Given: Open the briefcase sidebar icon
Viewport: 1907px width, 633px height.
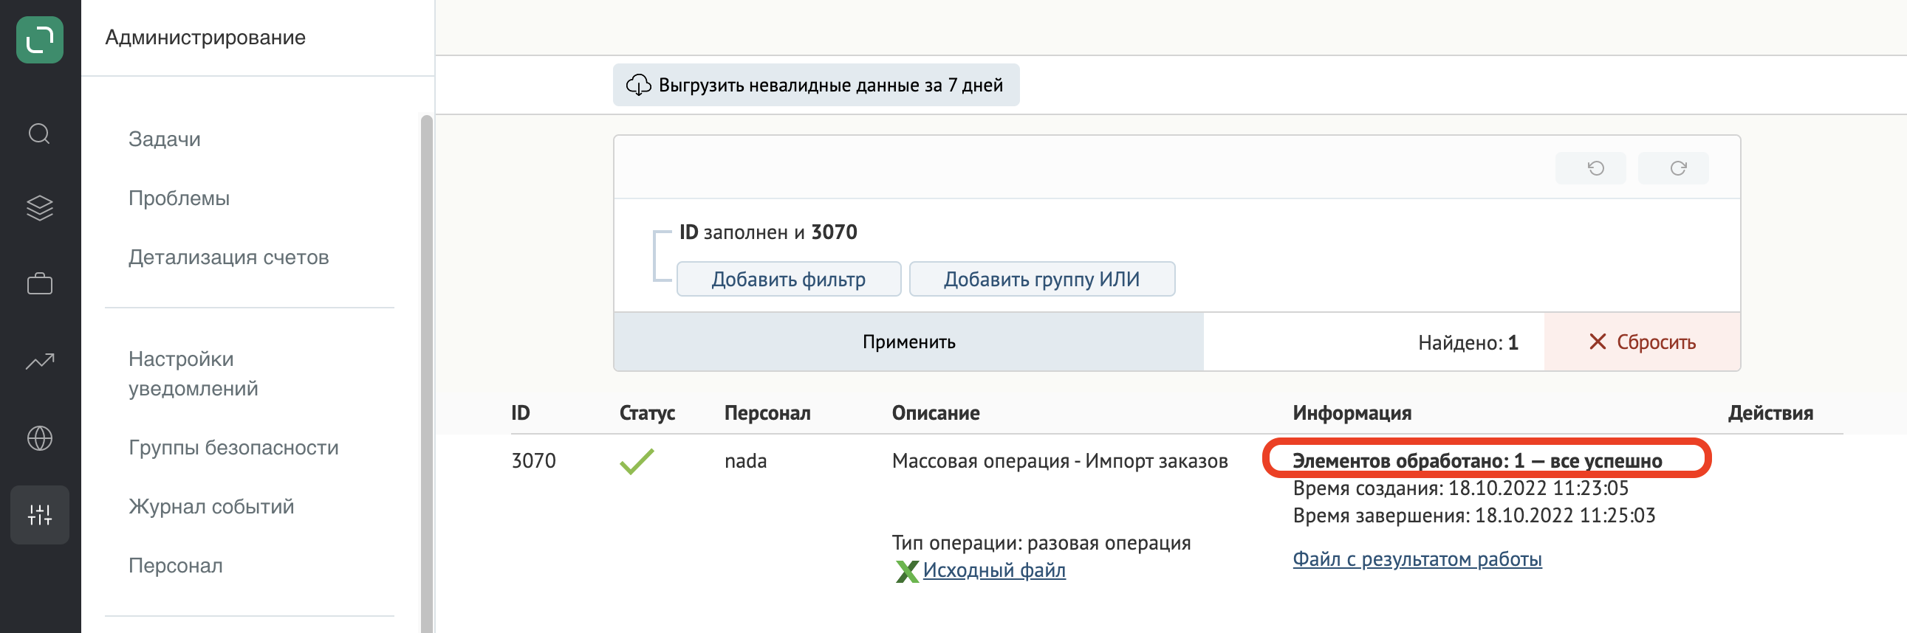Looking at the screenshot, I should 40,283.
